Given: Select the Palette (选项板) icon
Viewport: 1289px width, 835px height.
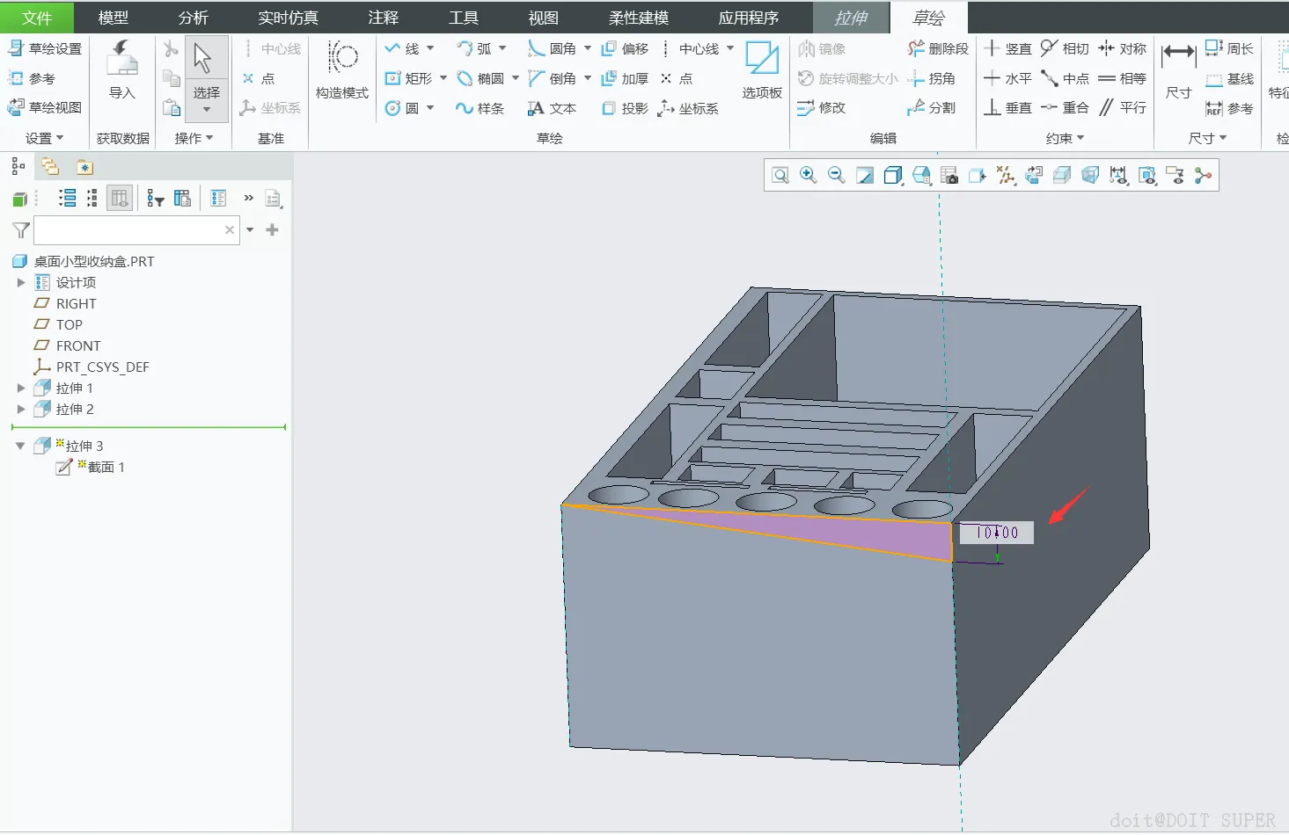Looking at the screenshot, I should [762, 69].
